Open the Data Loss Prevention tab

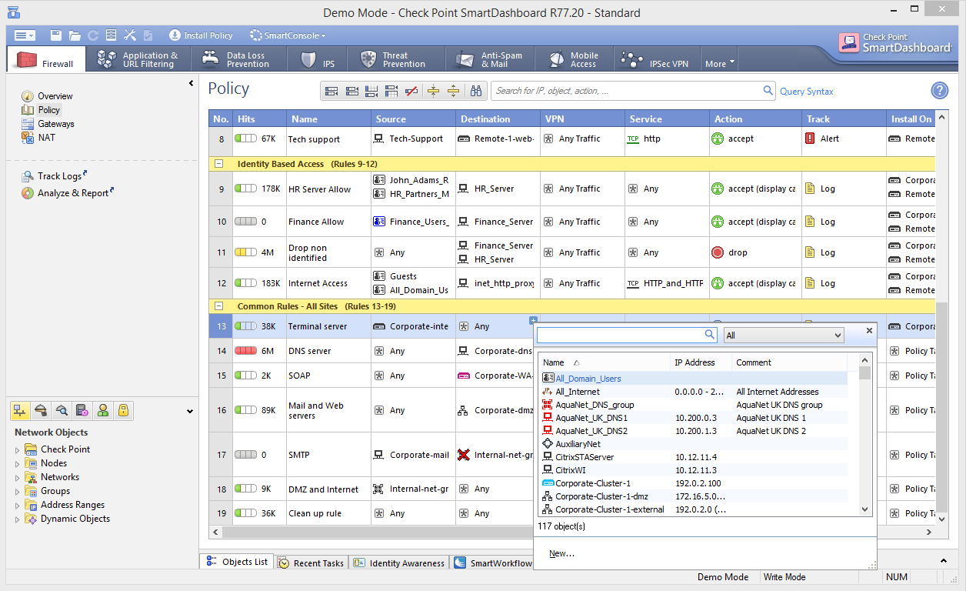point(238,59)
